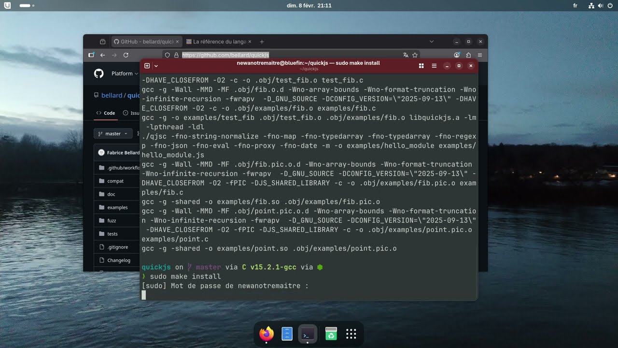The height and width of the screenshot is (348, 618).
Task: Click the translate page icon in URL bar
Action: 406,55
